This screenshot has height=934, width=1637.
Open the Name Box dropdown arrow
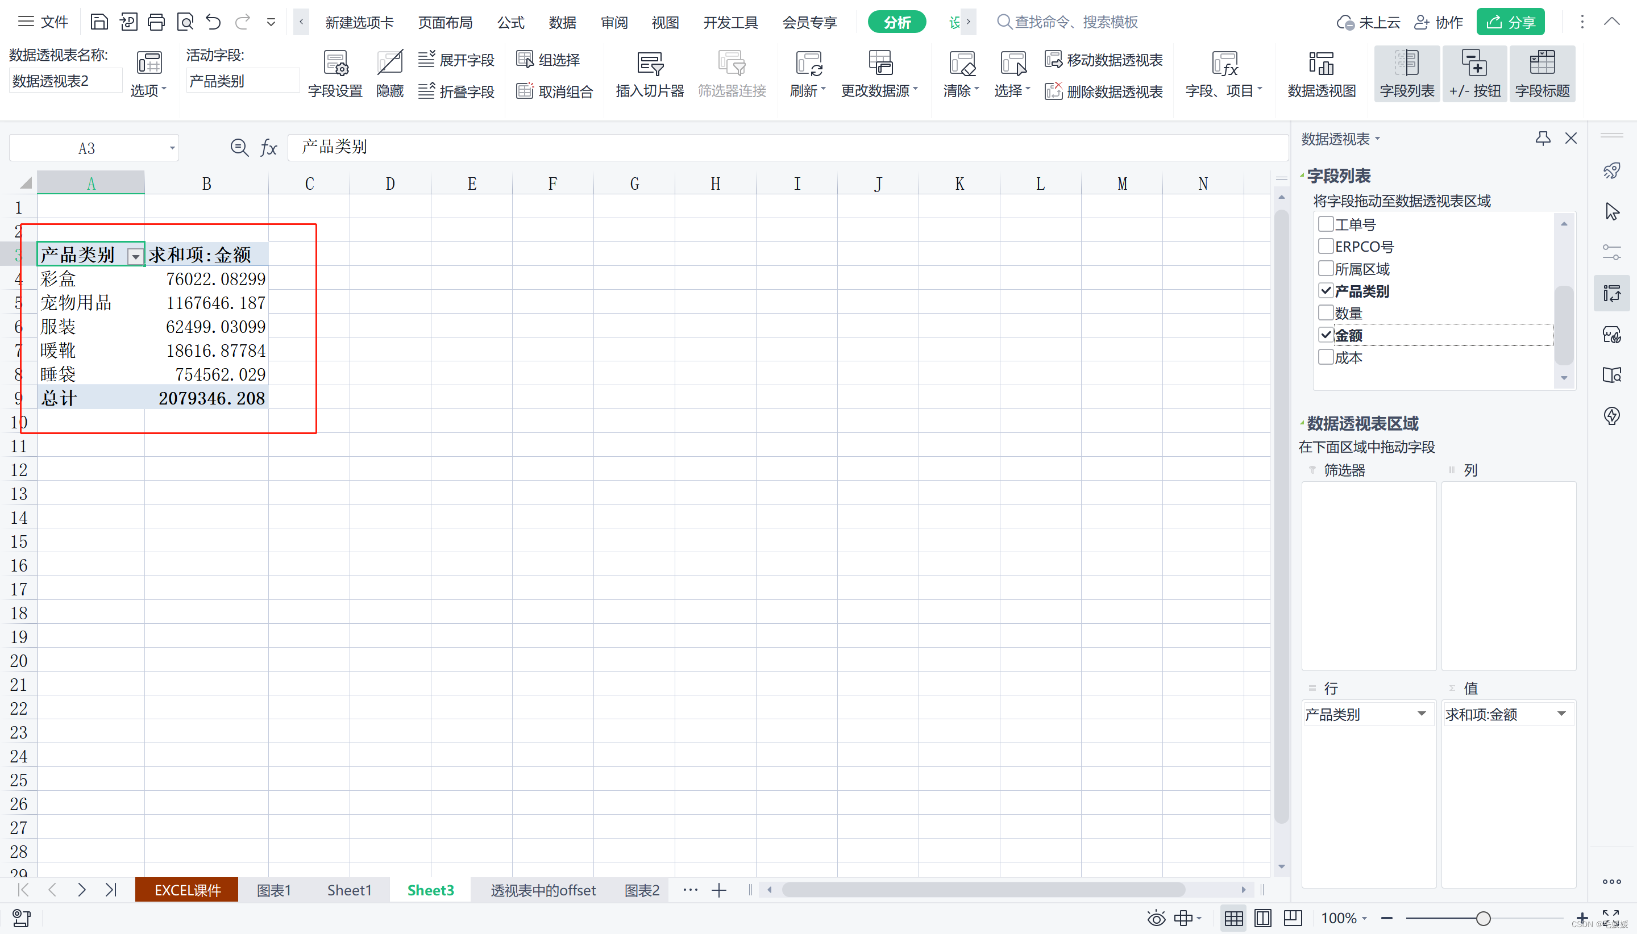click(172, 148)
